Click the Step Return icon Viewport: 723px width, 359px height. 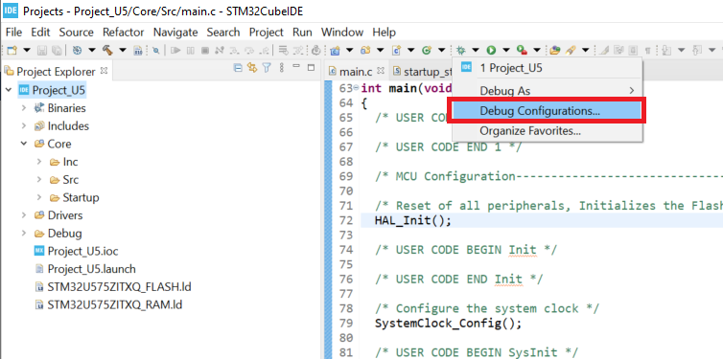265,51
